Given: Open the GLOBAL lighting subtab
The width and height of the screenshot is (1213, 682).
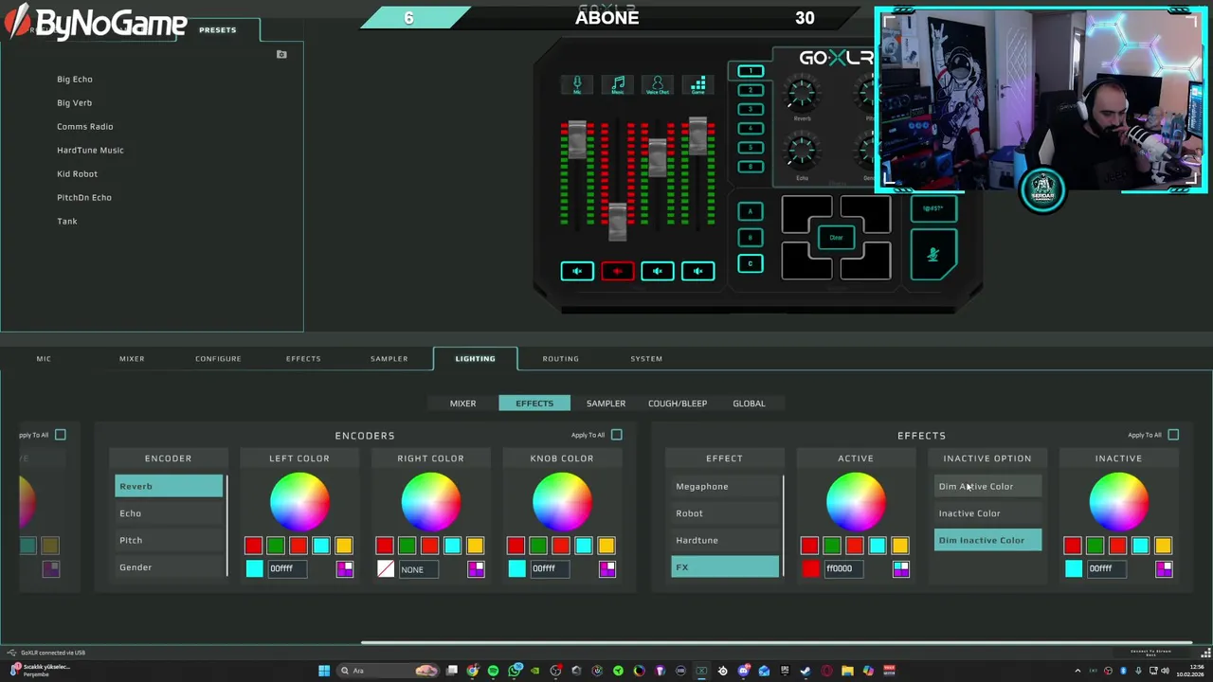Looking at the screenshot, I should click(749, 404).
